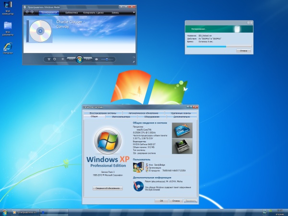Viewport: 288px width, 216px height.
Task: Adjust the Media Player volume slider
Action: [x=108, y=59]
